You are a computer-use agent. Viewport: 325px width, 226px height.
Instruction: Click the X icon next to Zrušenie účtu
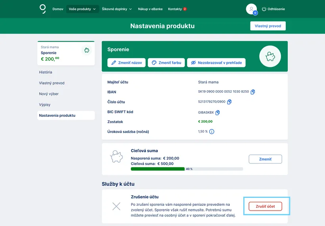[x=116, y=206]
